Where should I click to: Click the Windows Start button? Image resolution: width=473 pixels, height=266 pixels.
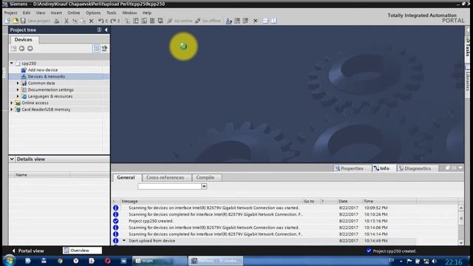point(10,261)
